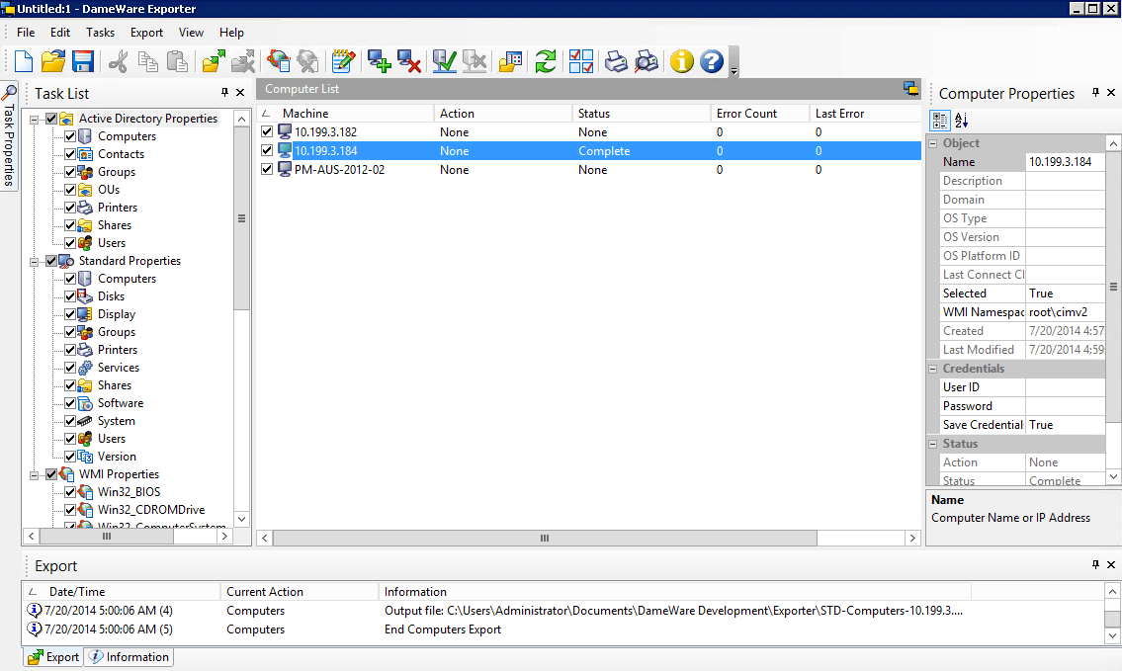
Task: Click the four-checkbox grid toolbar icon
Action: click(x=581, y=61)
